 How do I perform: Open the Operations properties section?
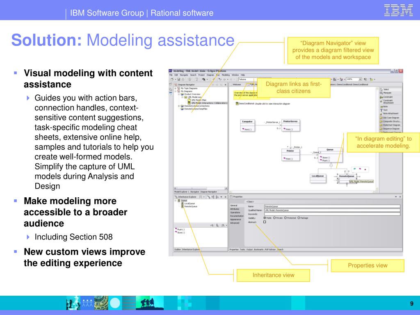(235, 212)
